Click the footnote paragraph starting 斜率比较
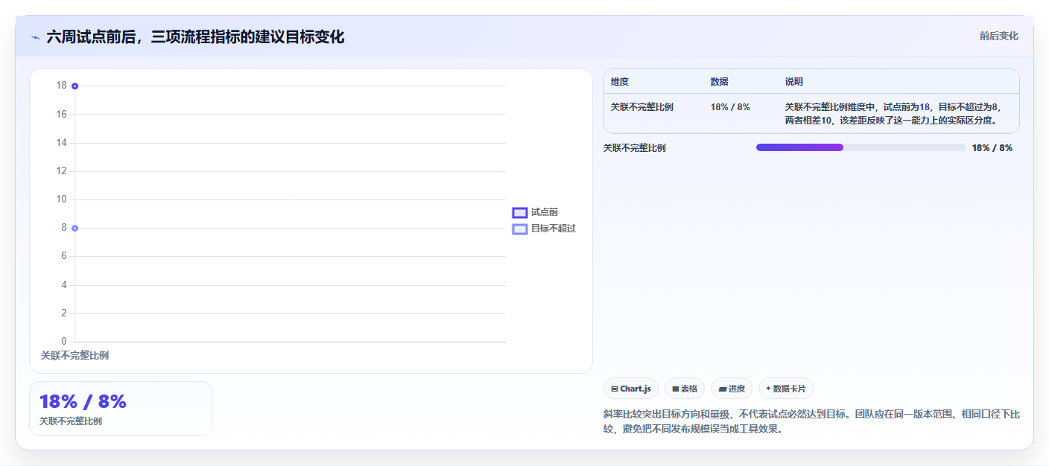1049x466 pixels. click(811, 421)
